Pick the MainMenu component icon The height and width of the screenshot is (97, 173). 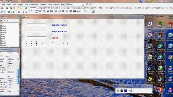(x=40, y=11)
